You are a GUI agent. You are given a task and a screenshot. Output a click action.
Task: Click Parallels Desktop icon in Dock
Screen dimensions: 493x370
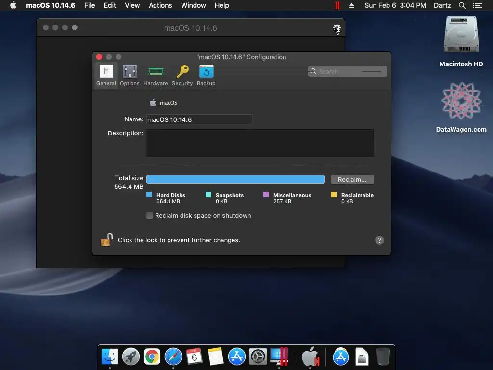pyautogui.click(x=279, y=357)
